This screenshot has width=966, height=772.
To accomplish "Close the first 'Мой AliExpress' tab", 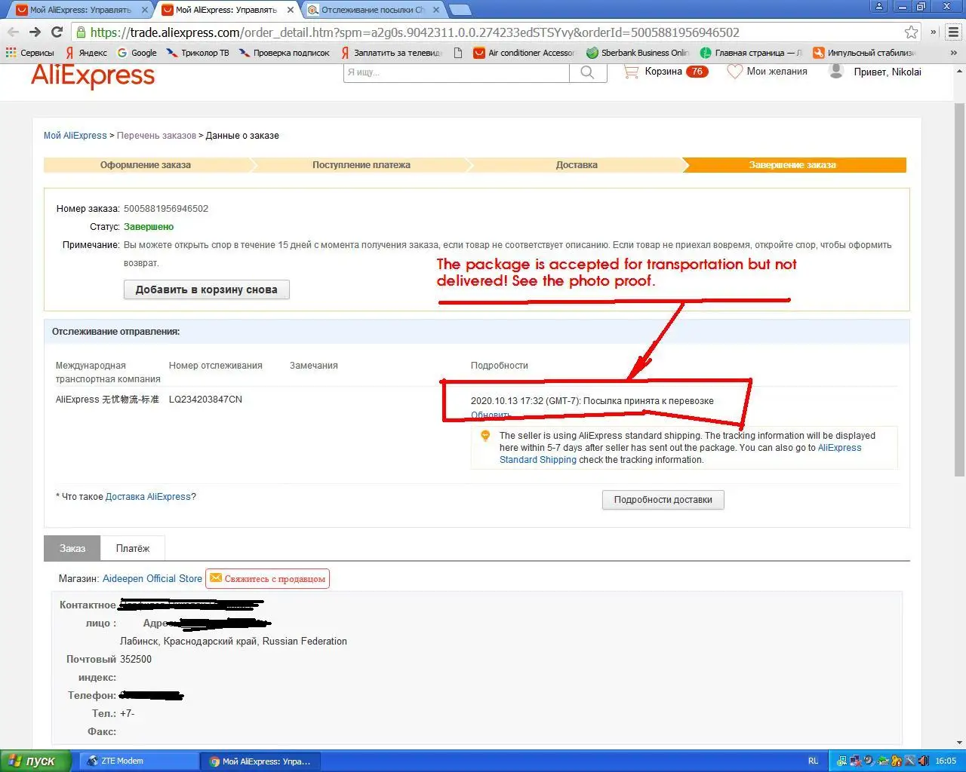I will (x=145, y=11).
